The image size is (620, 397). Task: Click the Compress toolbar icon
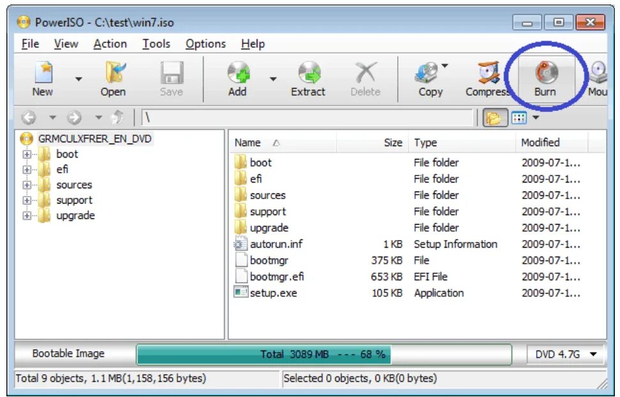click(488, 73)
